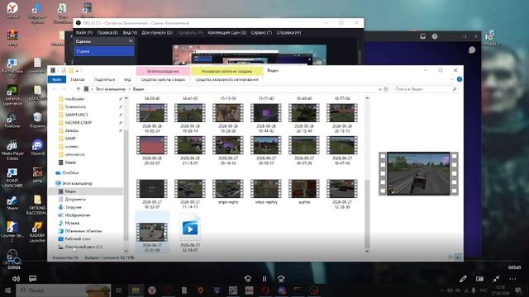Screen dimensions: 529x297
Task: Refresh the Видео folder view
Action: pos(386,89)
